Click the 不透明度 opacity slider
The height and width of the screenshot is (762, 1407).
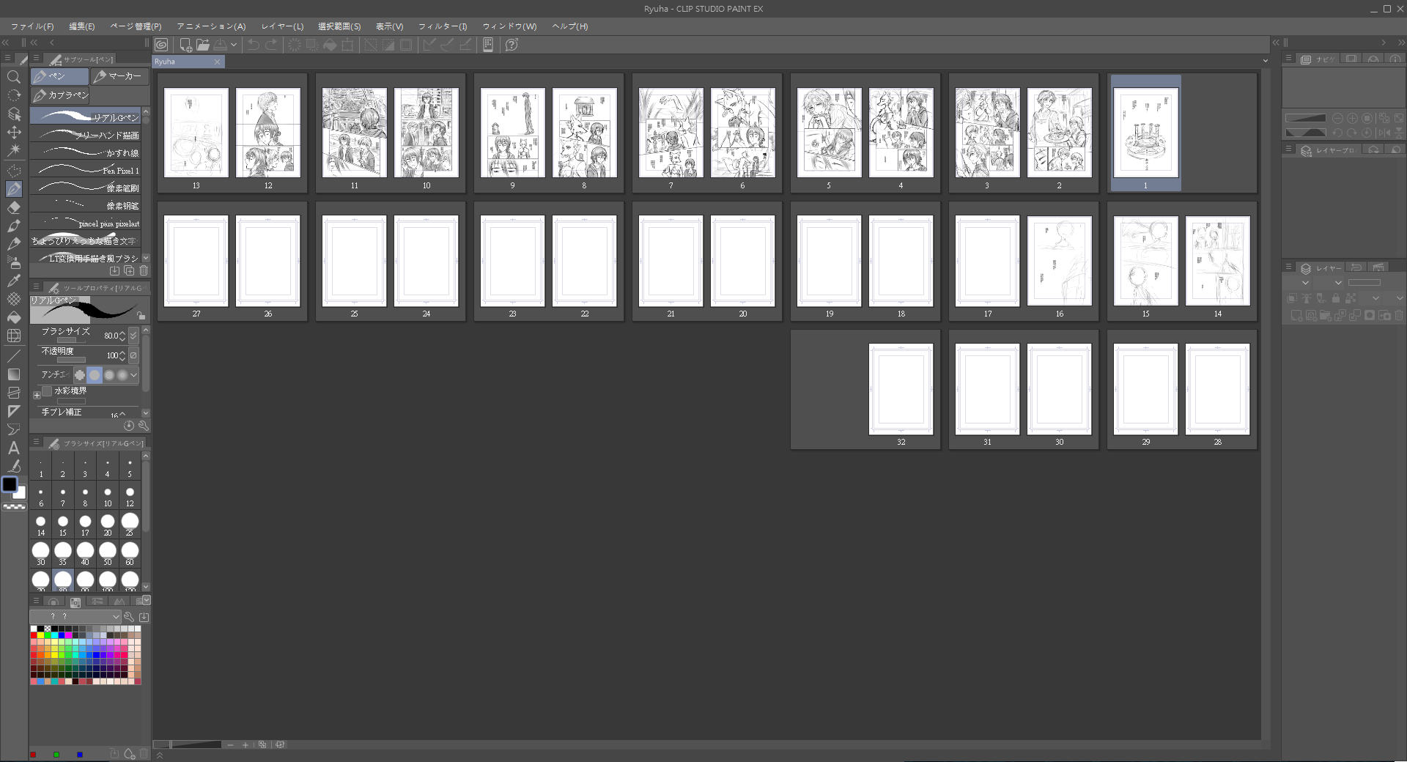tap(71, 360)
